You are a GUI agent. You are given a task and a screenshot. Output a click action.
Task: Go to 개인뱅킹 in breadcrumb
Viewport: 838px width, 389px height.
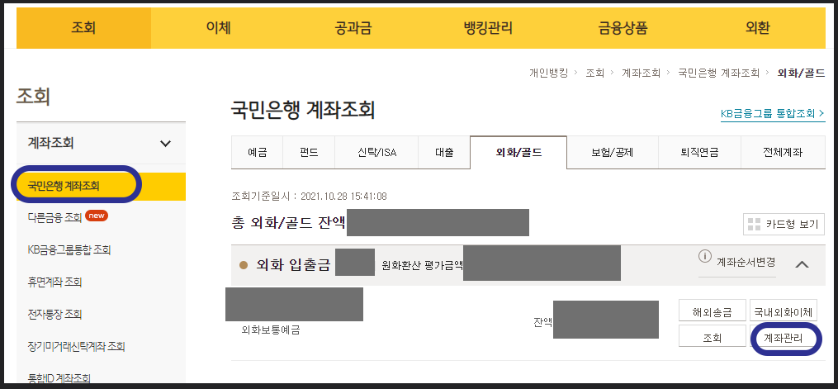click(548, 73)
